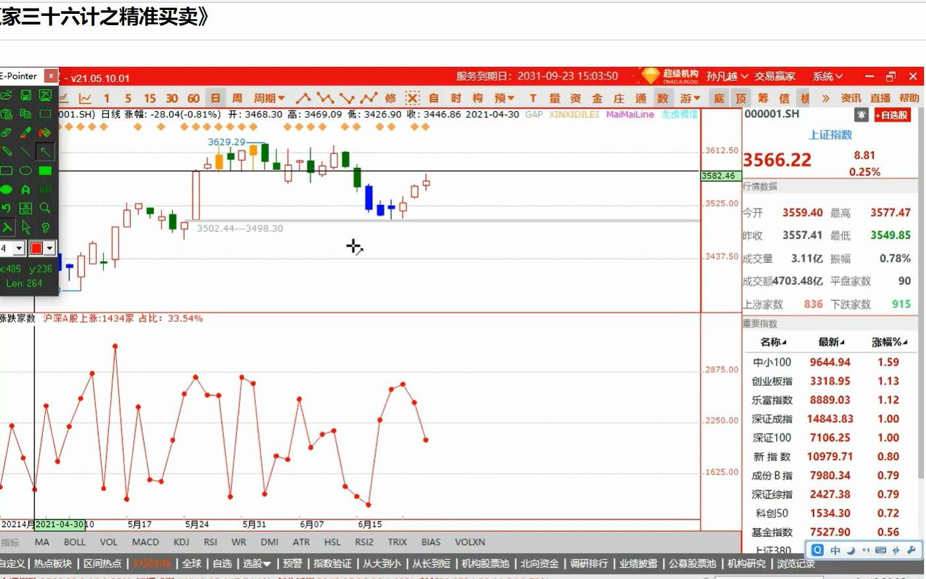Viewport: 926px width, 579px height.
Task: Open the 机构股票池 institutional stock pool
Action: pos(485,564)
